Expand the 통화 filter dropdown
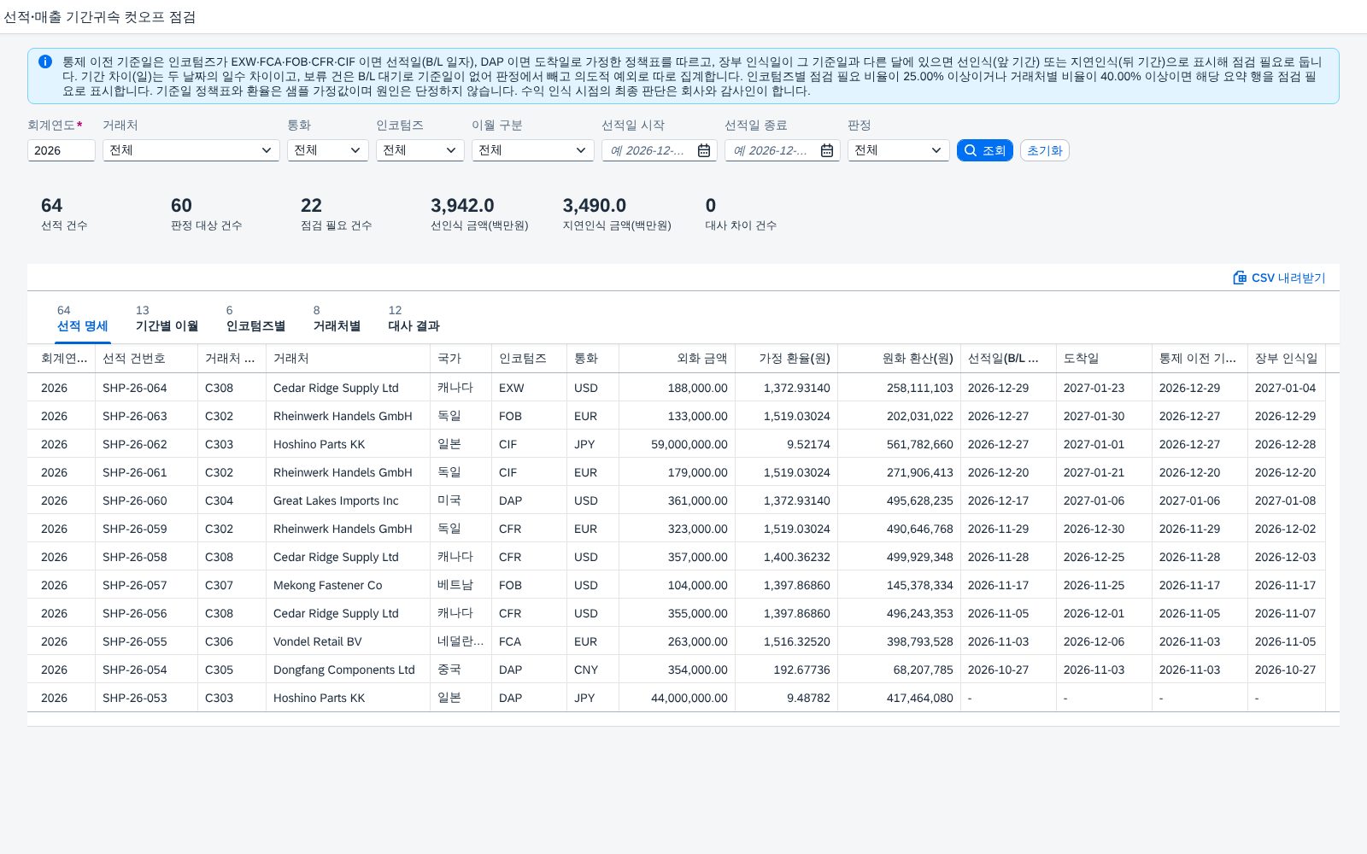Viewport: 1367px width, 854px height. tap(355, 150)
